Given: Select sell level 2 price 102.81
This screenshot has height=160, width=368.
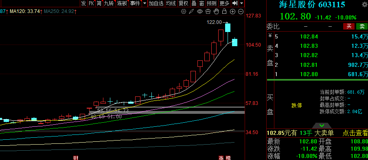Looking at the screenshot, I should click(309, 65).
